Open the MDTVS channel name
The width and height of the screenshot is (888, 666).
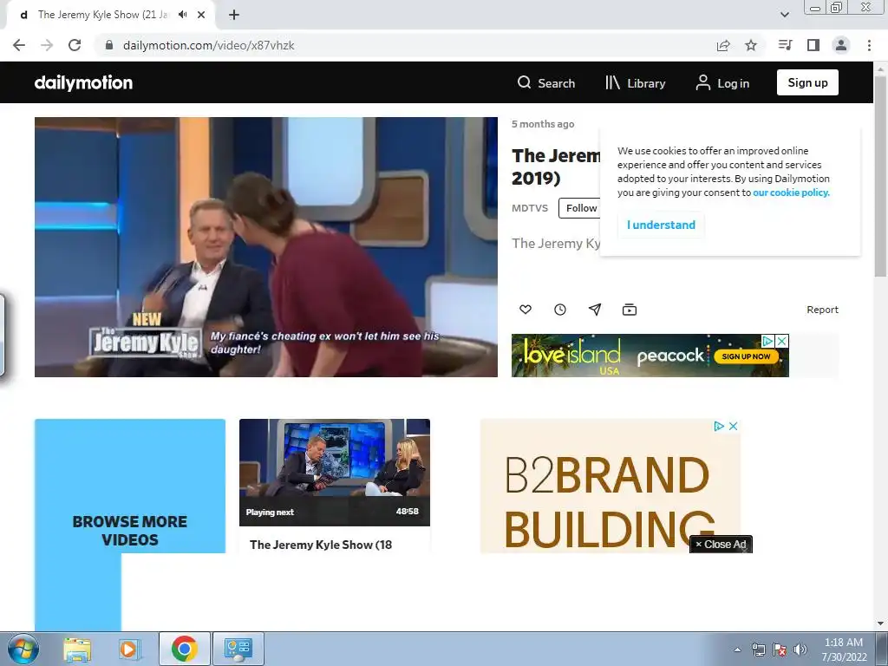(x=530, y=208)
